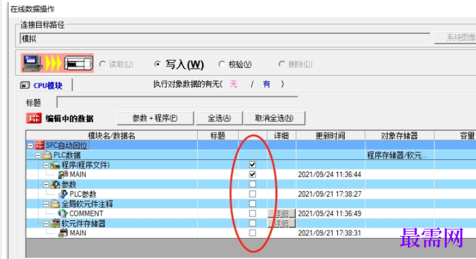Check the 全局软元件注释 checkbox
Image resolution: width=476 pixels, height=259 pixels.
[252, 203]
